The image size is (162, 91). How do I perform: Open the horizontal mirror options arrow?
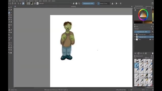[x=114, y=3]
